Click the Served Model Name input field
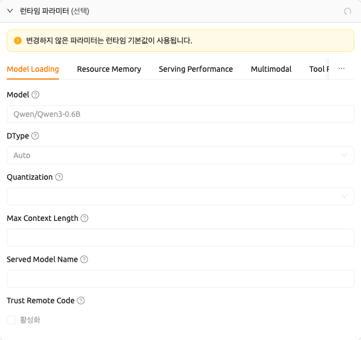Image resolution: width=361 pixels, height=340 pixels. [180, 279]
